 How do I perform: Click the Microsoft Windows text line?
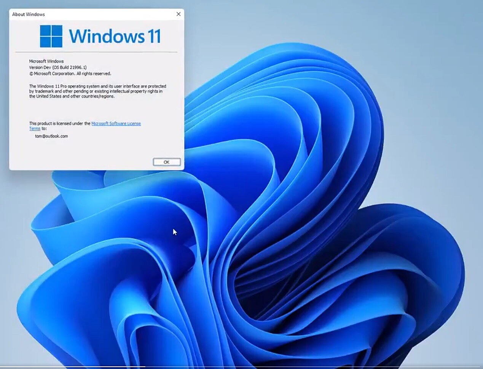(x=46, y=61)
